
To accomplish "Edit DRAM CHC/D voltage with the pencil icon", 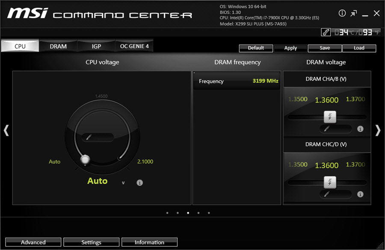I will (327, 194).
